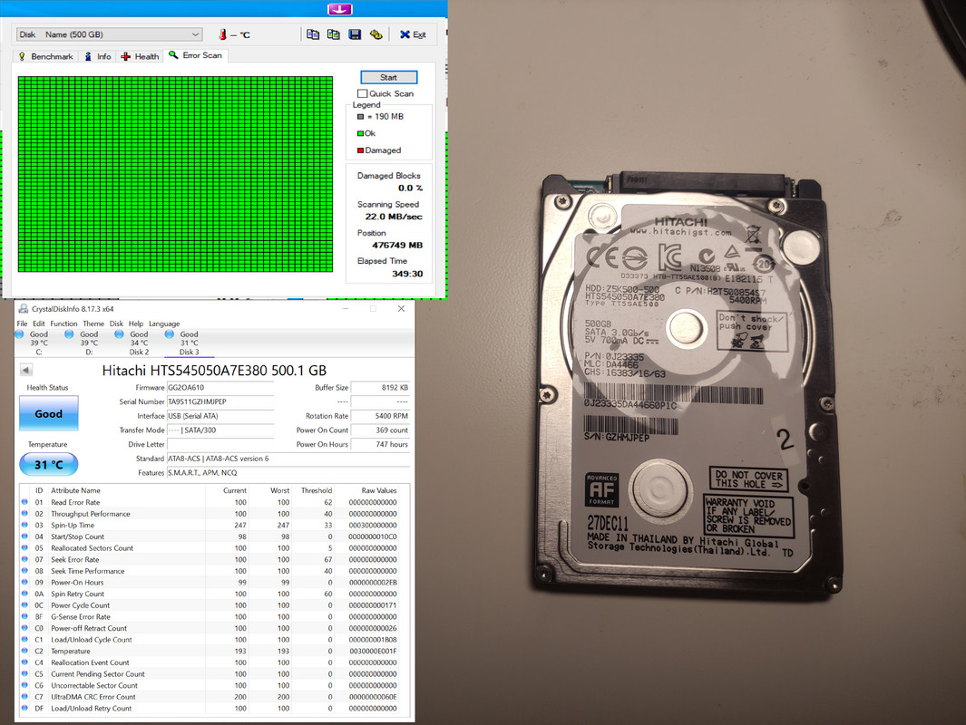Screen dimensions: 966x725
Task: Click the Reallocation Event Count attribute name
Action: 90,662
